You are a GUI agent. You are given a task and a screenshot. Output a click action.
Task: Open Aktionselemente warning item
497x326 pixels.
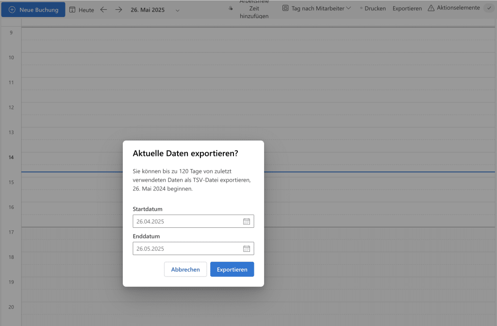pyautogui.click(x=454, y=8)
